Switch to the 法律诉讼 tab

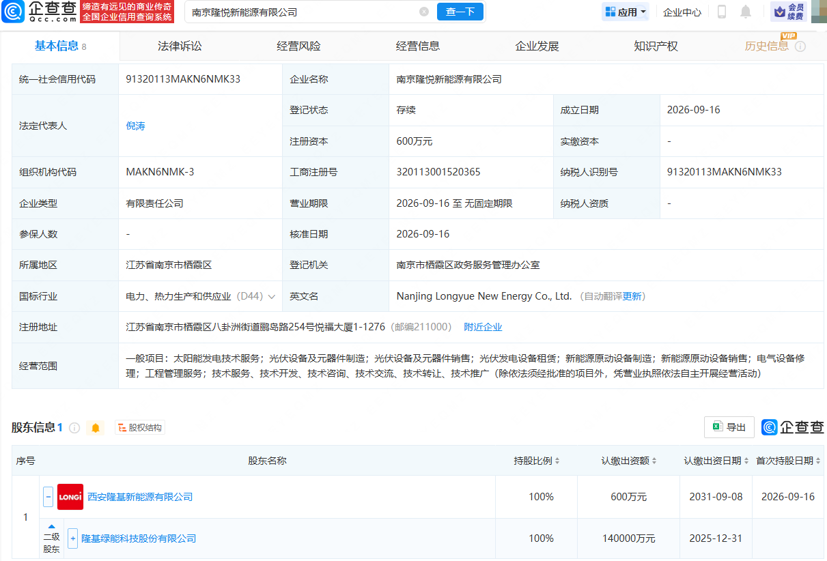[x=180, y=46]
